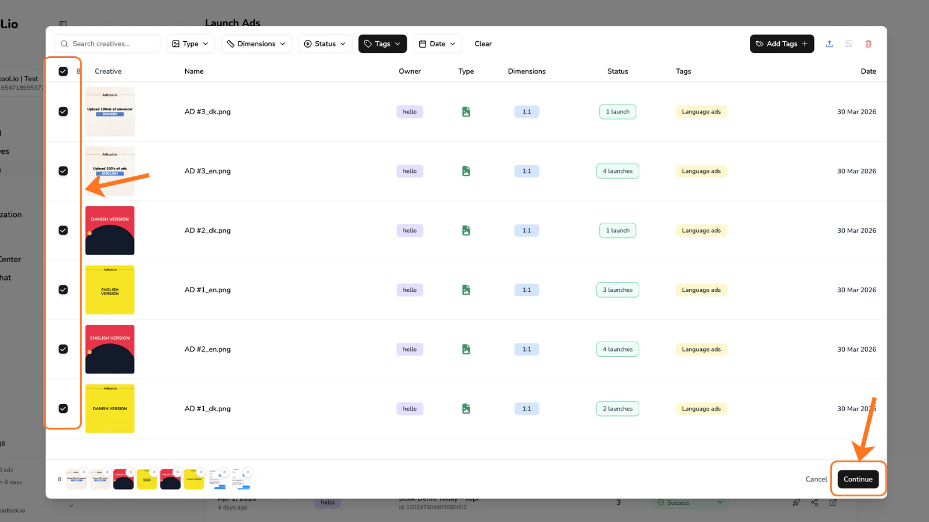The image size is (929, 522).
Task: Click the Language ads tag for AD #3_dk.png
Action: (701, 112)
